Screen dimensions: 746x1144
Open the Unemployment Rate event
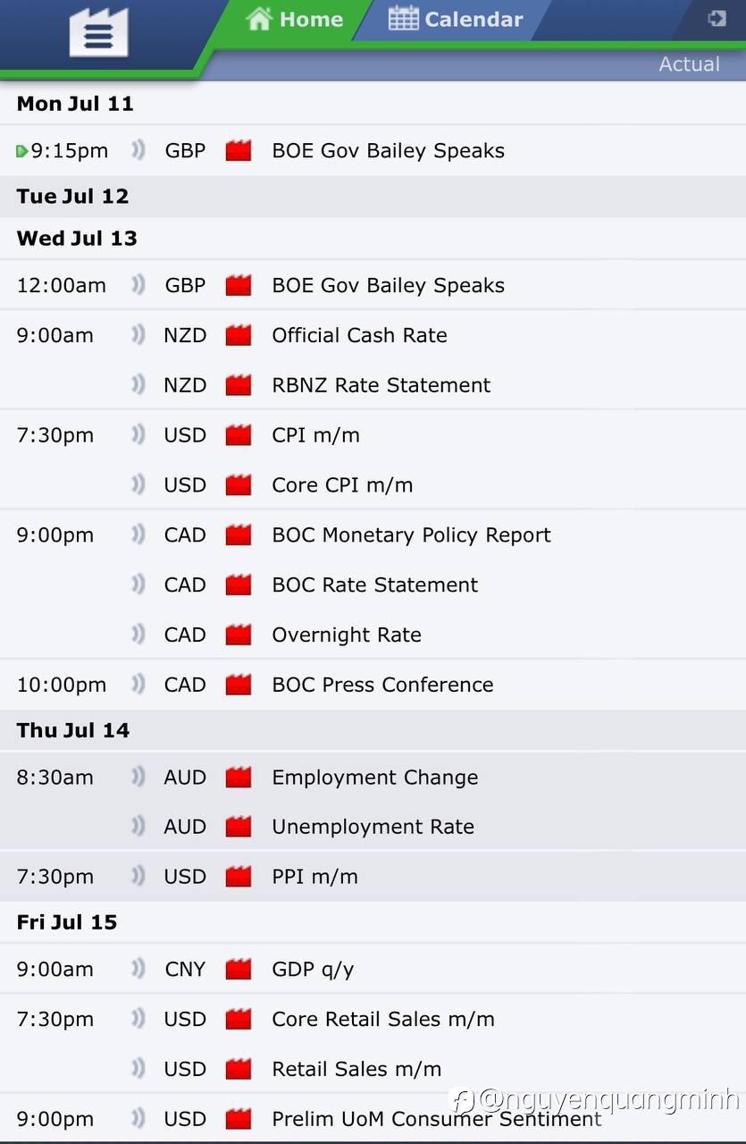[x=373, y=827]
